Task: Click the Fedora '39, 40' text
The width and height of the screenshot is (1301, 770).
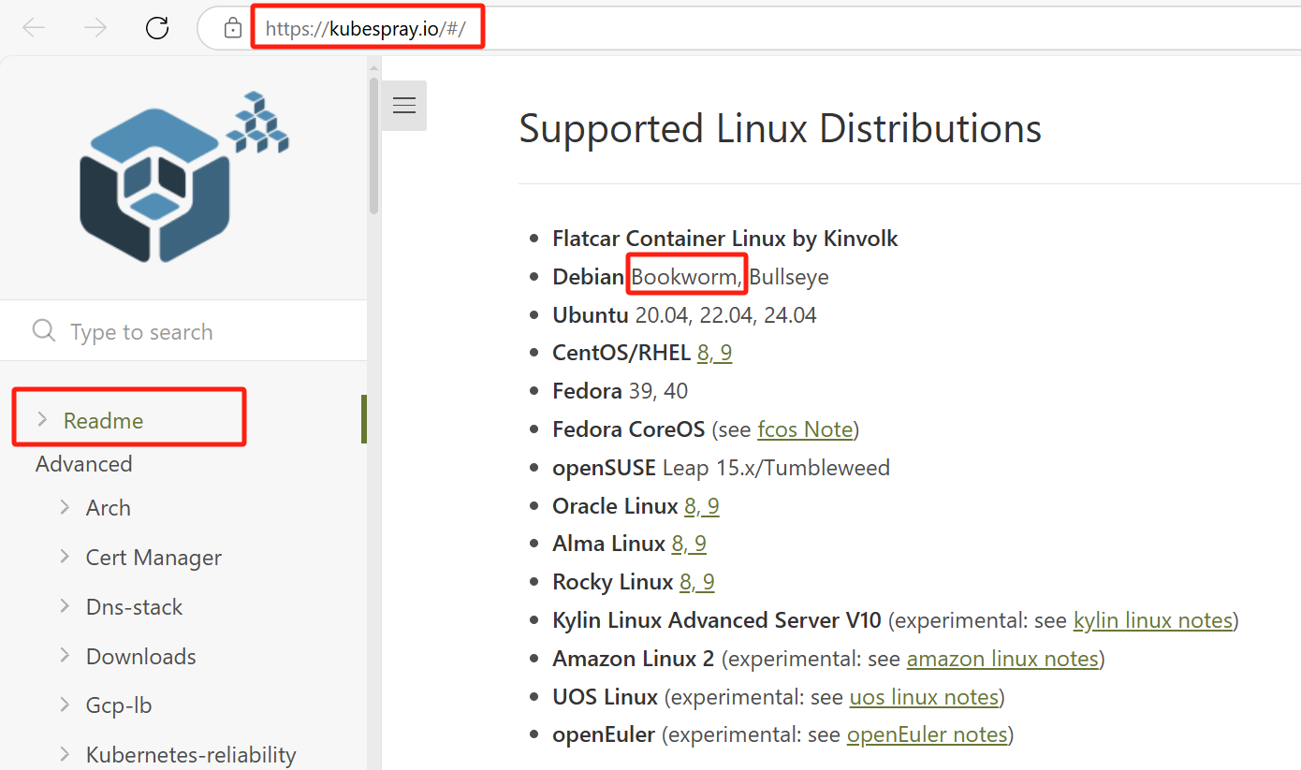Action: click(x=658, y=391)
